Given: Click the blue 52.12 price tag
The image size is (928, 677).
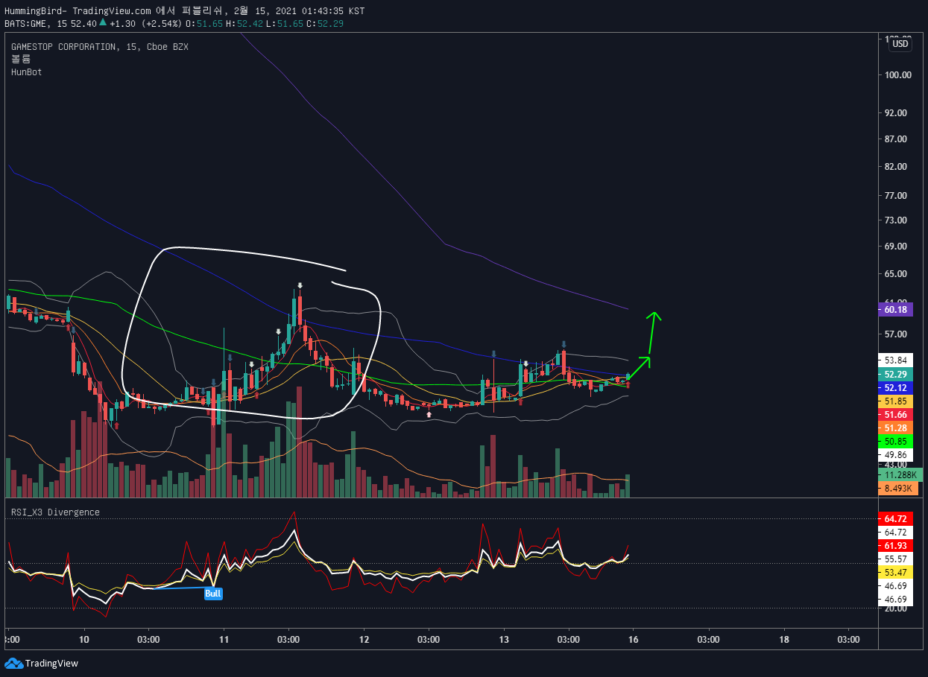Looking at the screenshot, I should point(896,387).
